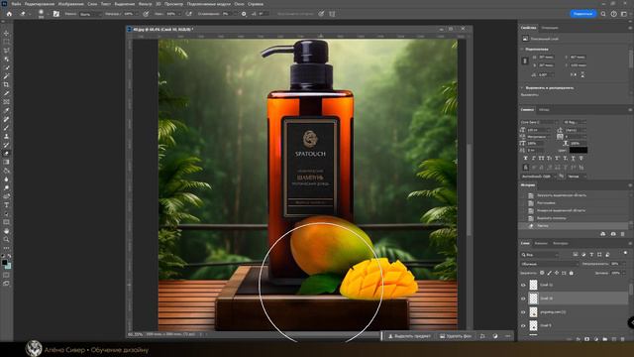Screen dimensions: 634x357
Task: Select the Lasso tool
Action: click(6, 51)
